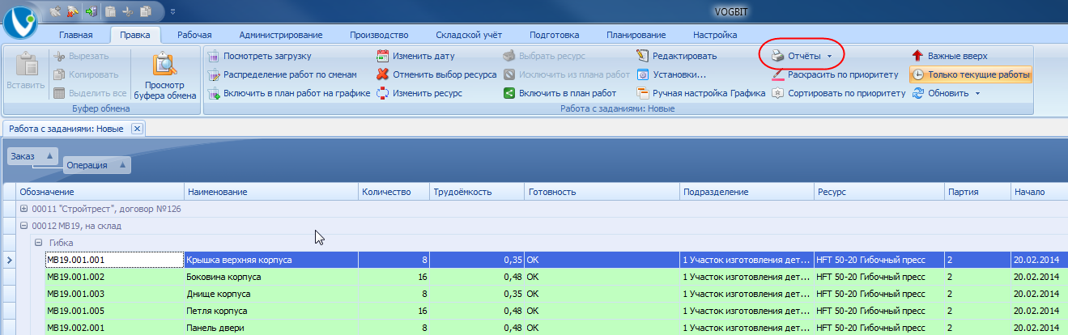Sort by the Подразделение column header

747,192
